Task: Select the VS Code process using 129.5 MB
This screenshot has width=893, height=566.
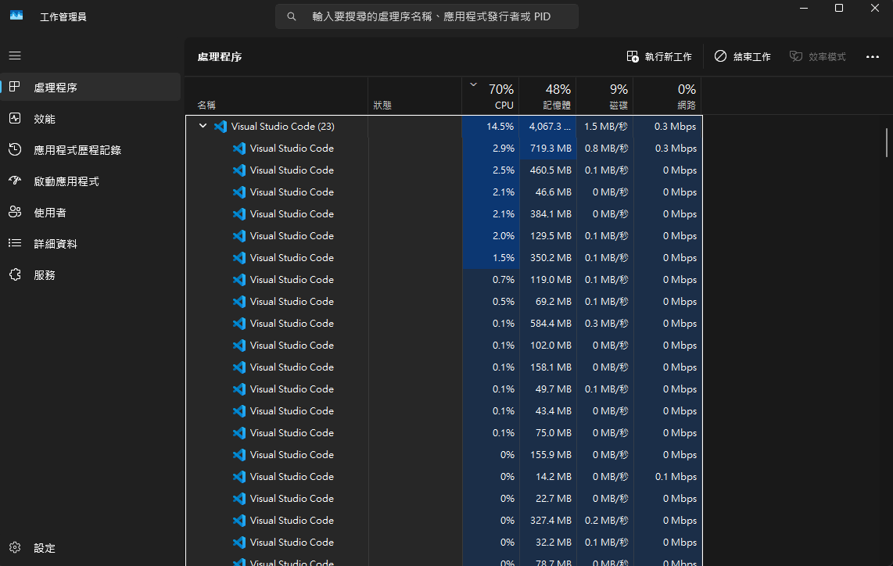Action: [x=444, y=236]
